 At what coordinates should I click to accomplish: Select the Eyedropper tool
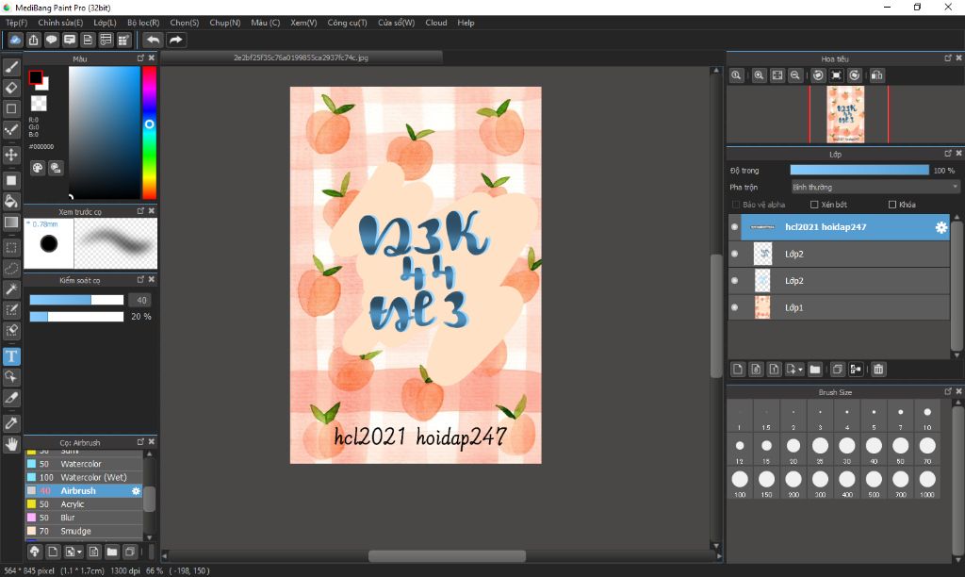pyautogui.click(x=11, y=423)
